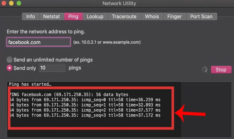Select the Send only pings radio button
The image size is (234, 139).
coord(9,68)
